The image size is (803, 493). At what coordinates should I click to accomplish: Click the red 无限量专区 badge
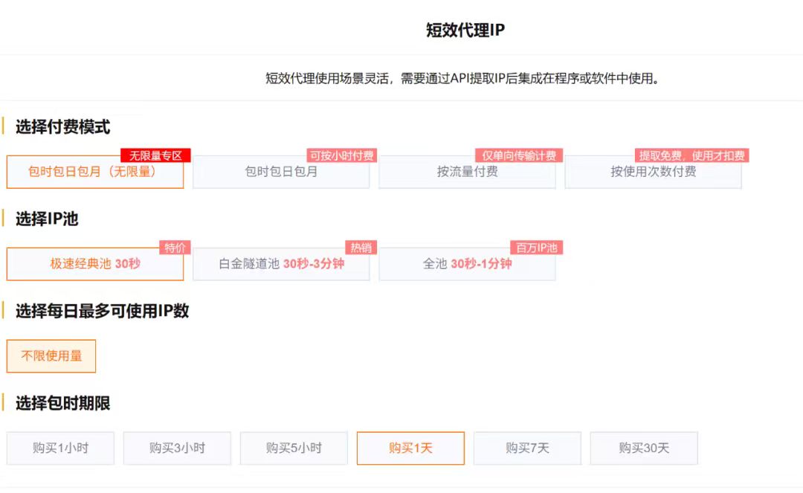pos(155,155)
